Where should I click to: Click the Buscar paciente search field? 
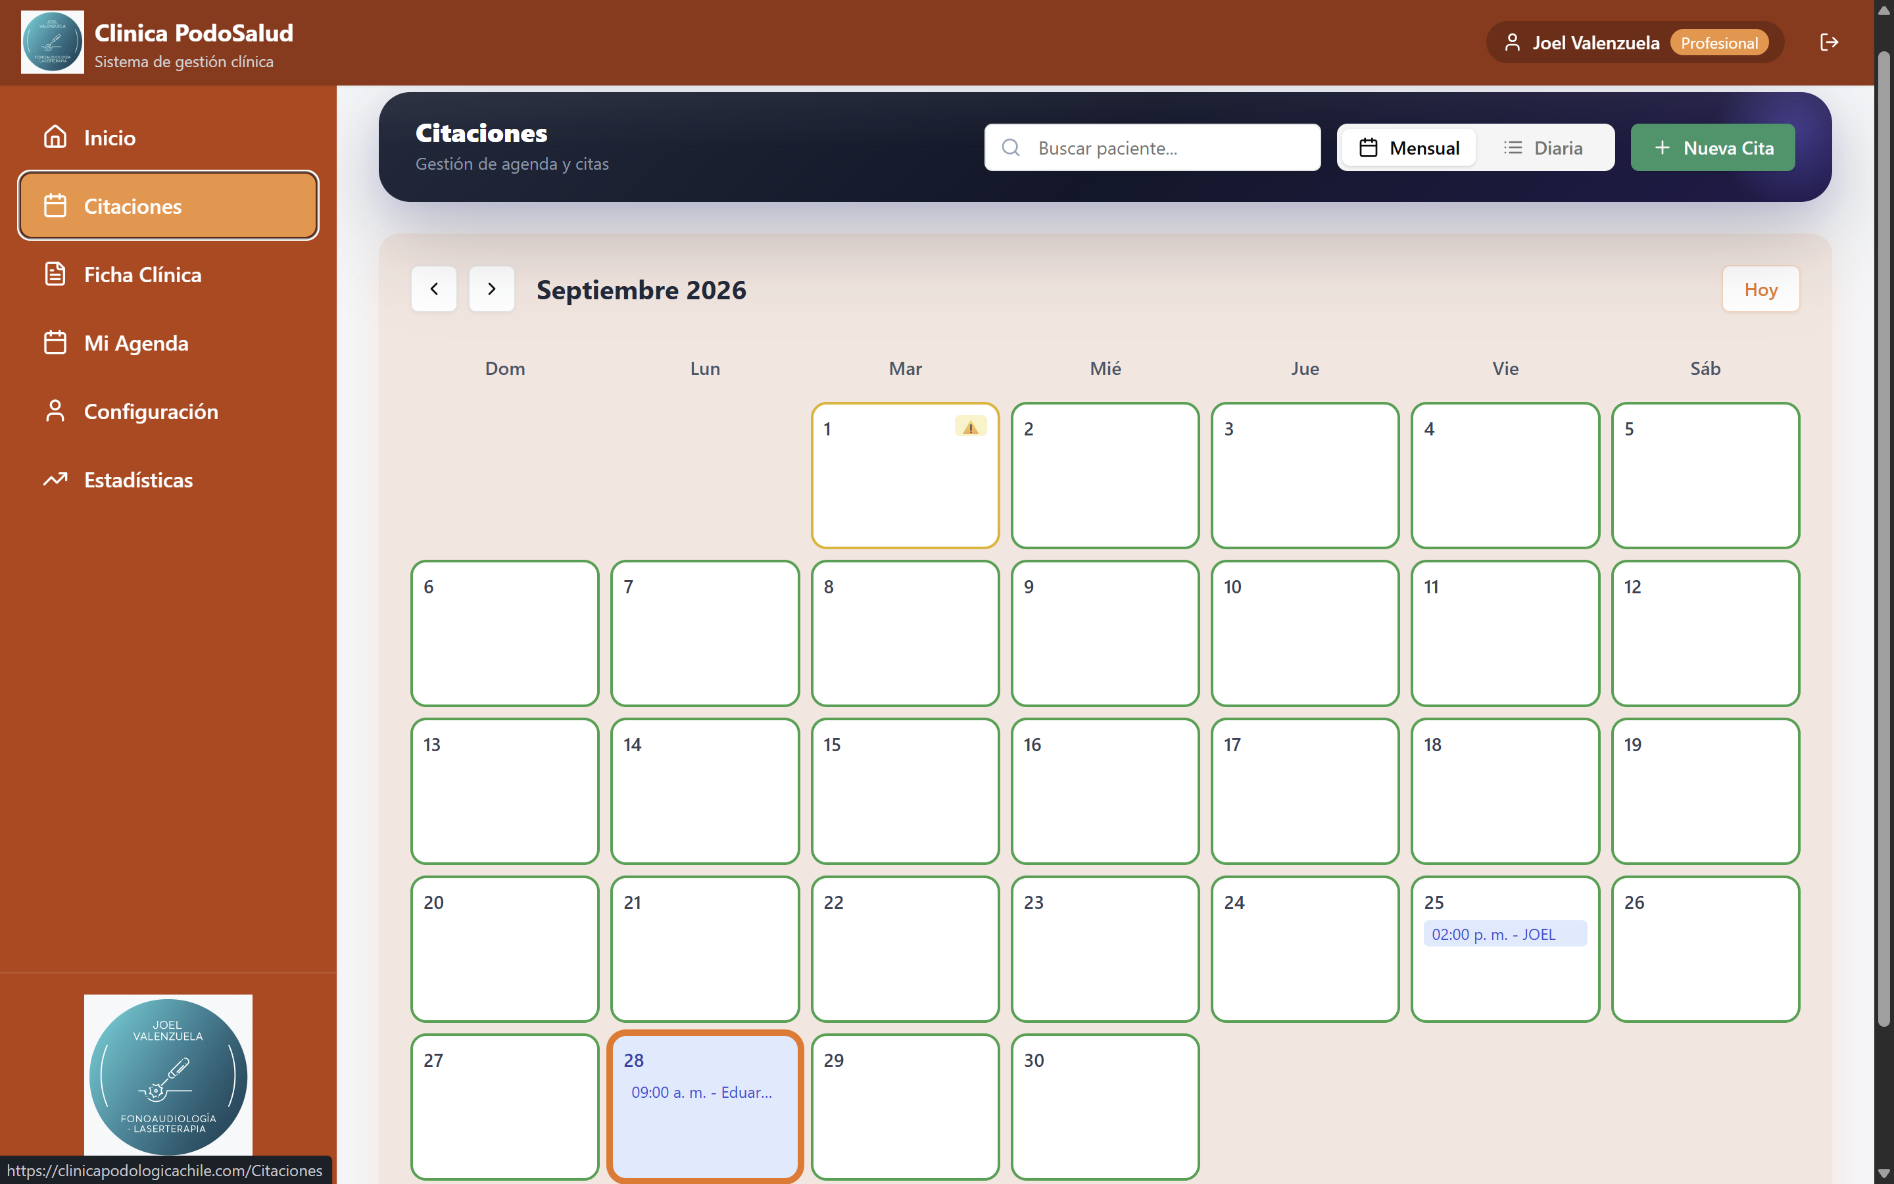1152,147
